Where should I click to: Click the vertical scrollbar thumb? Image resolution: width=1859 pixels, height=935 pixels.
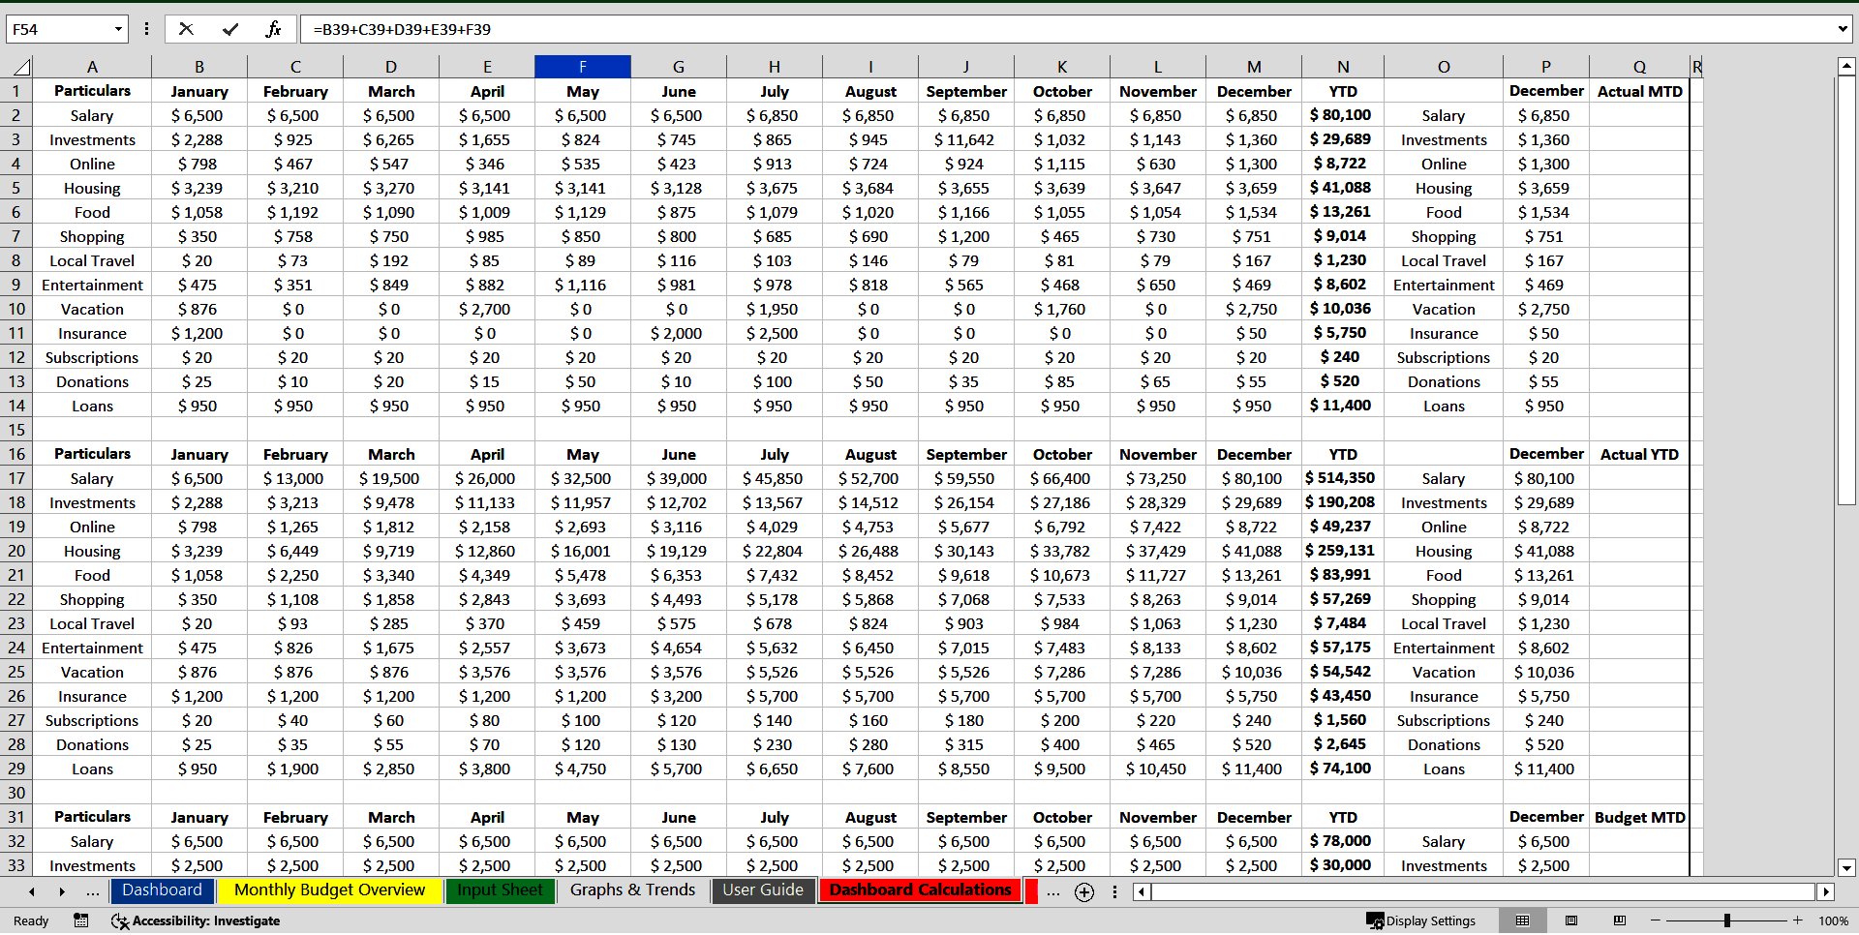point(1846,290)
